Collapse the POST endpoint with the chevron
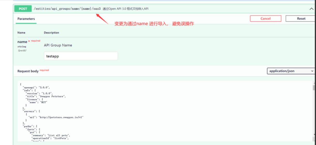Image resolution: width=316 pixels, height=145 pixels. click(x=311, y=9)
